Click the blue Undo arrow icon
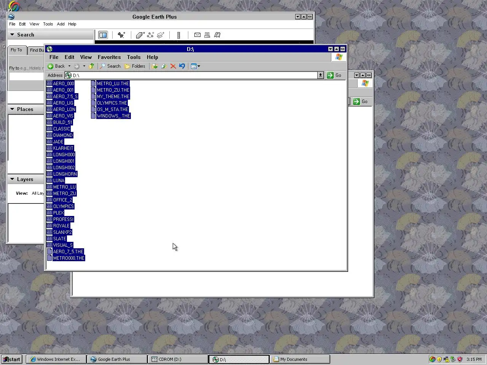 [x=182, y=66]
